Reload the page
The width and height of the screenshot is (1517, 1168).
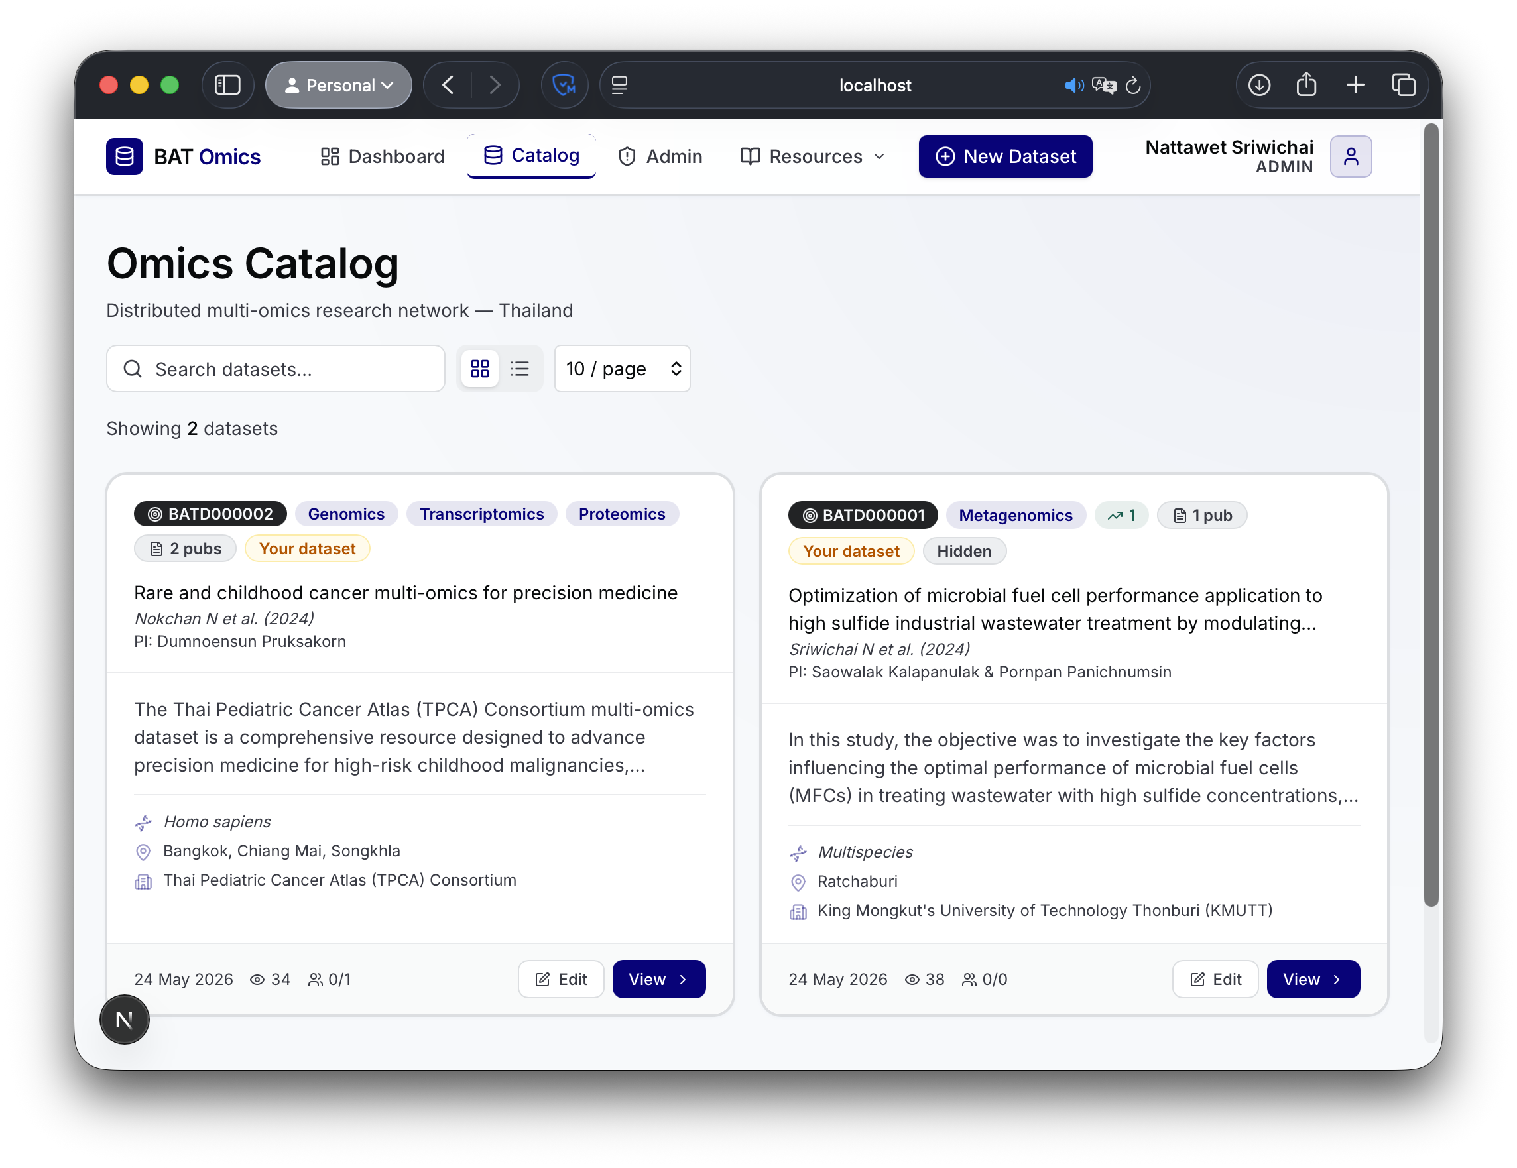(1133, 85)
